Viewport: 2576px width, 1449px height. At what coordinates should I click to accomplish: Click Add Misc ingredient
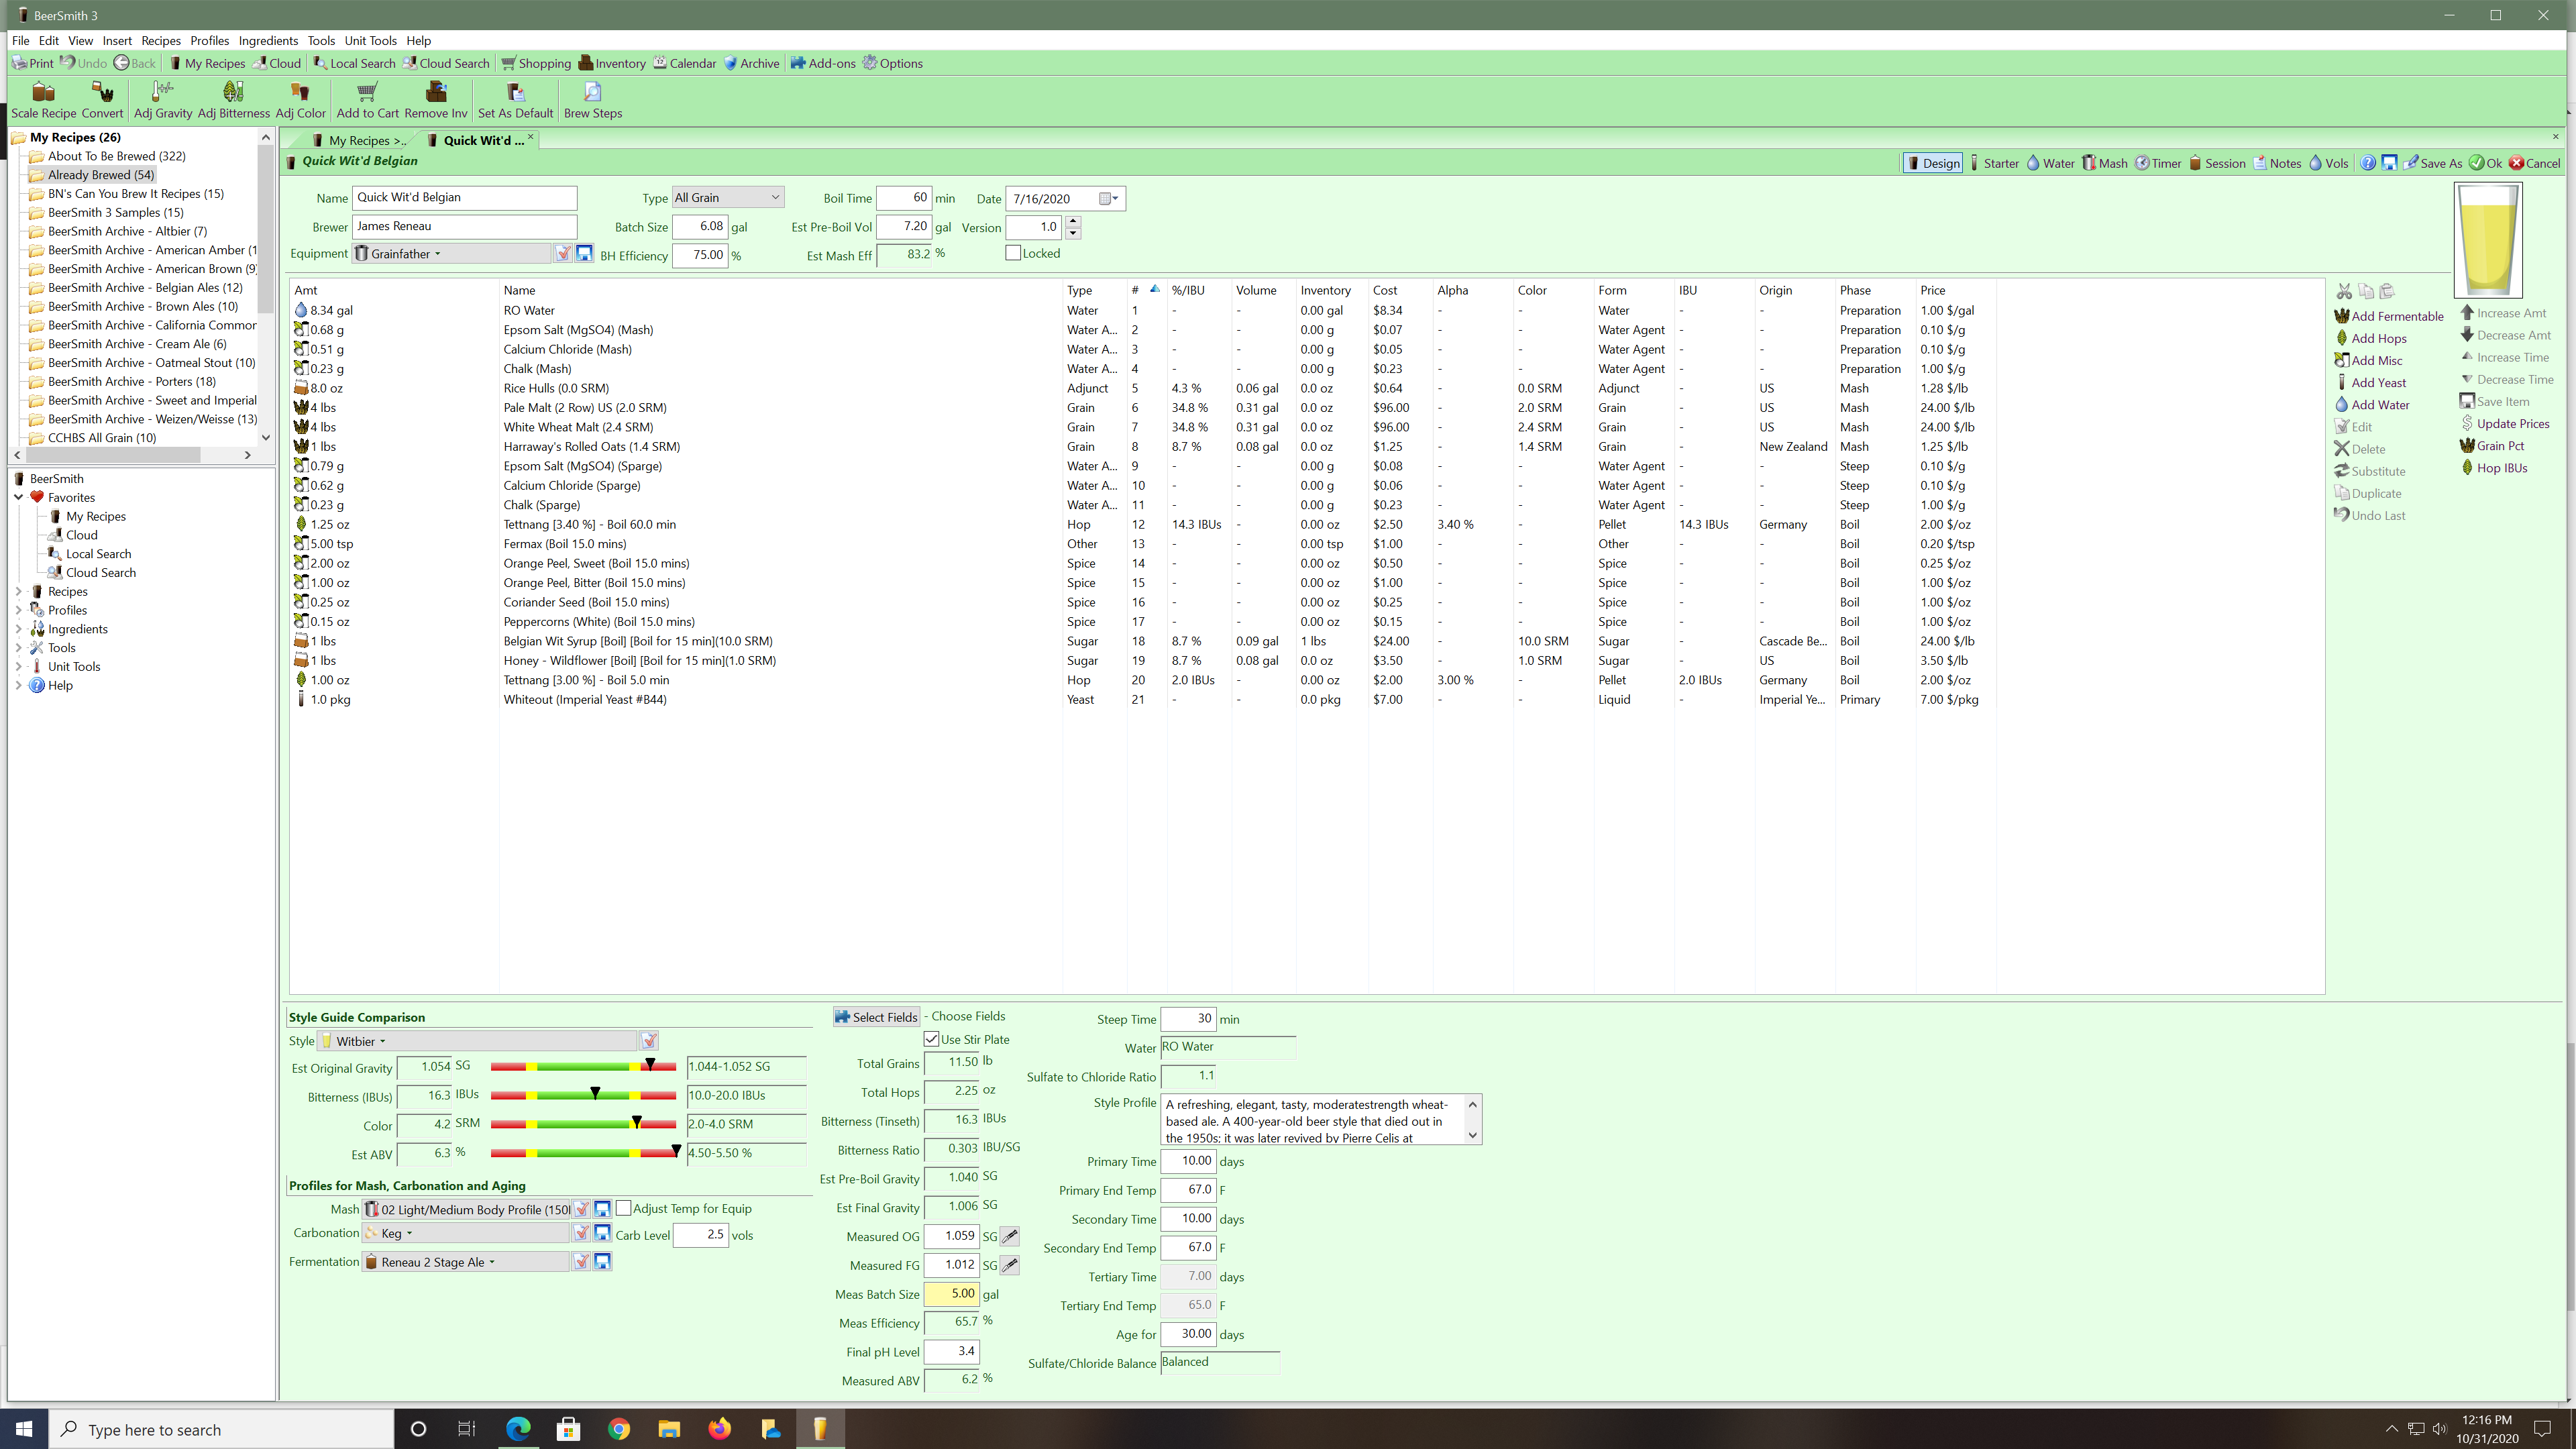point(2368,360)
